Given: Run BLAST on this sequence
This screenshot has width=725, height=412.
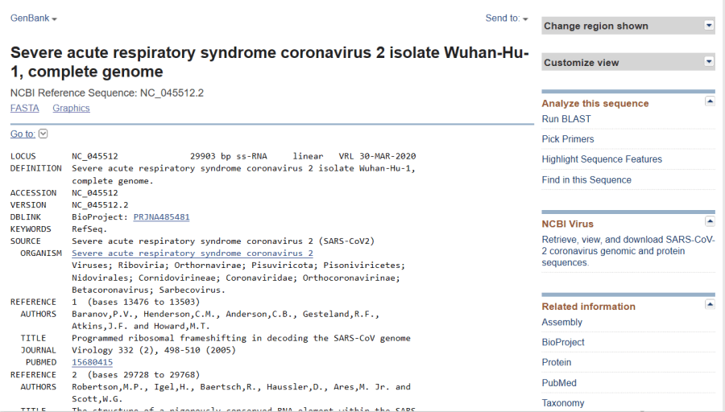Looking at the screenshot, I should coord(566,119).
